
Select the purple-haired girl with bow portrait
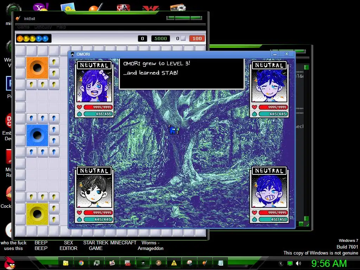pos(94,85)
